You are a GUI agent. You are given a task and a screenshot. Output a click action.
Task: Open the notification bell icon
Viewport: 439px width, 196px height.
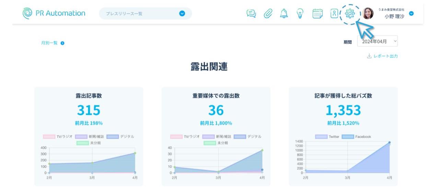pos(284,13)
